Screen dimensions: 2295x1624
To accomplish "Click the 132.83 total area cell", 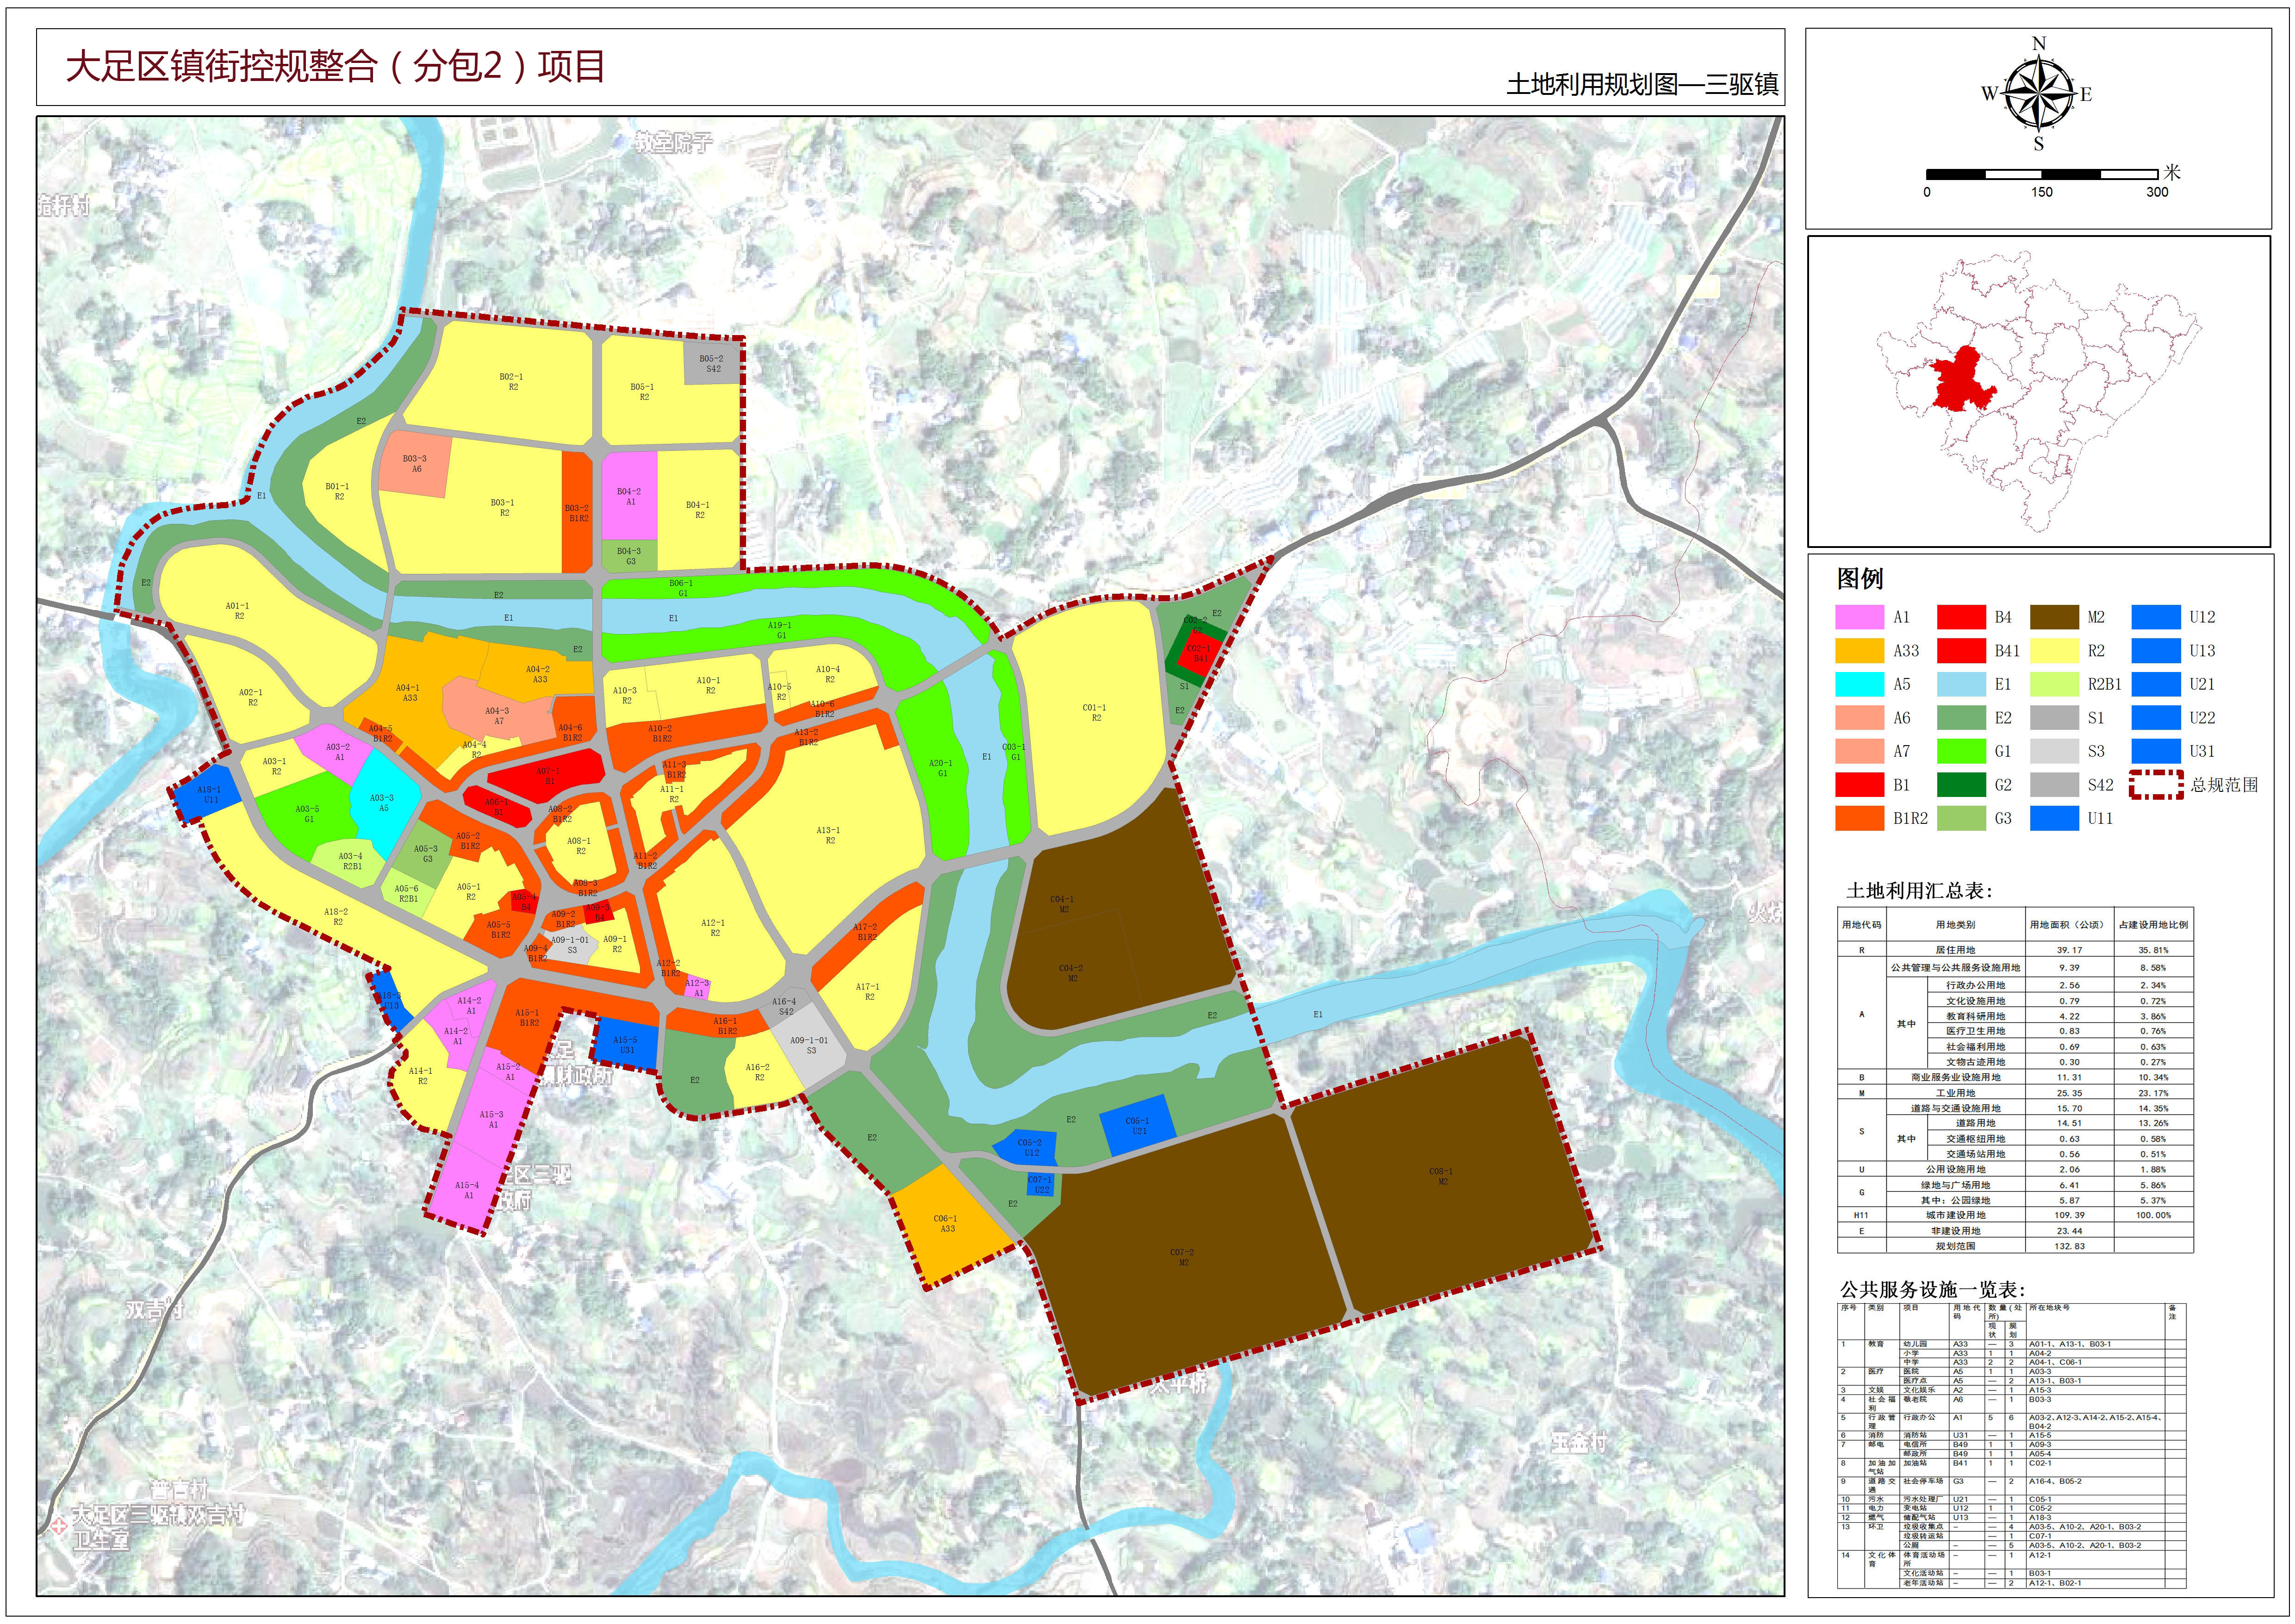I will (x=2069, y=1245).
